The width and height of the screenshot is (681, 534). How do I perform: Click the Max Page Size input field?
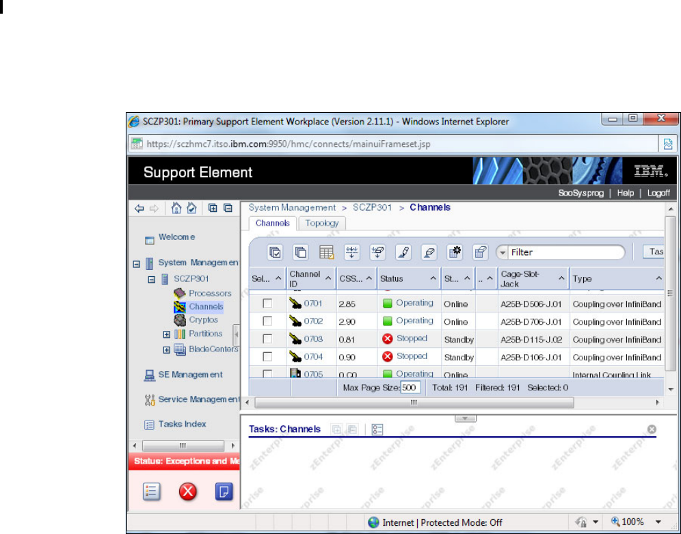click(410, 387)
